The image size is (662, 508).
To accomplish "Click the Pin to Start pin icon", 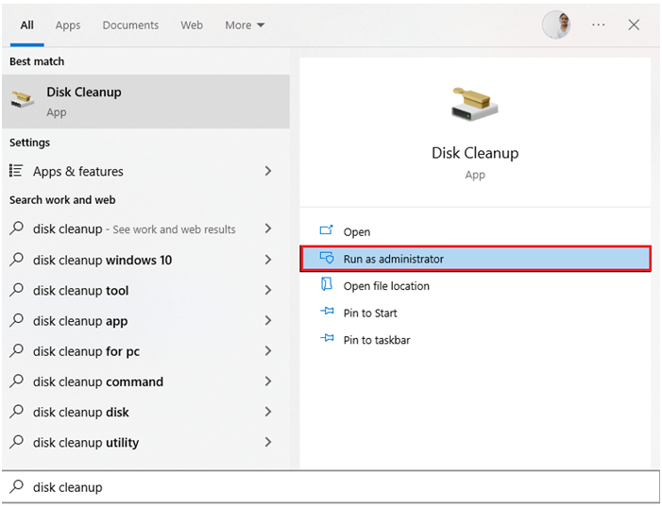I will click(x=327, y=312).
